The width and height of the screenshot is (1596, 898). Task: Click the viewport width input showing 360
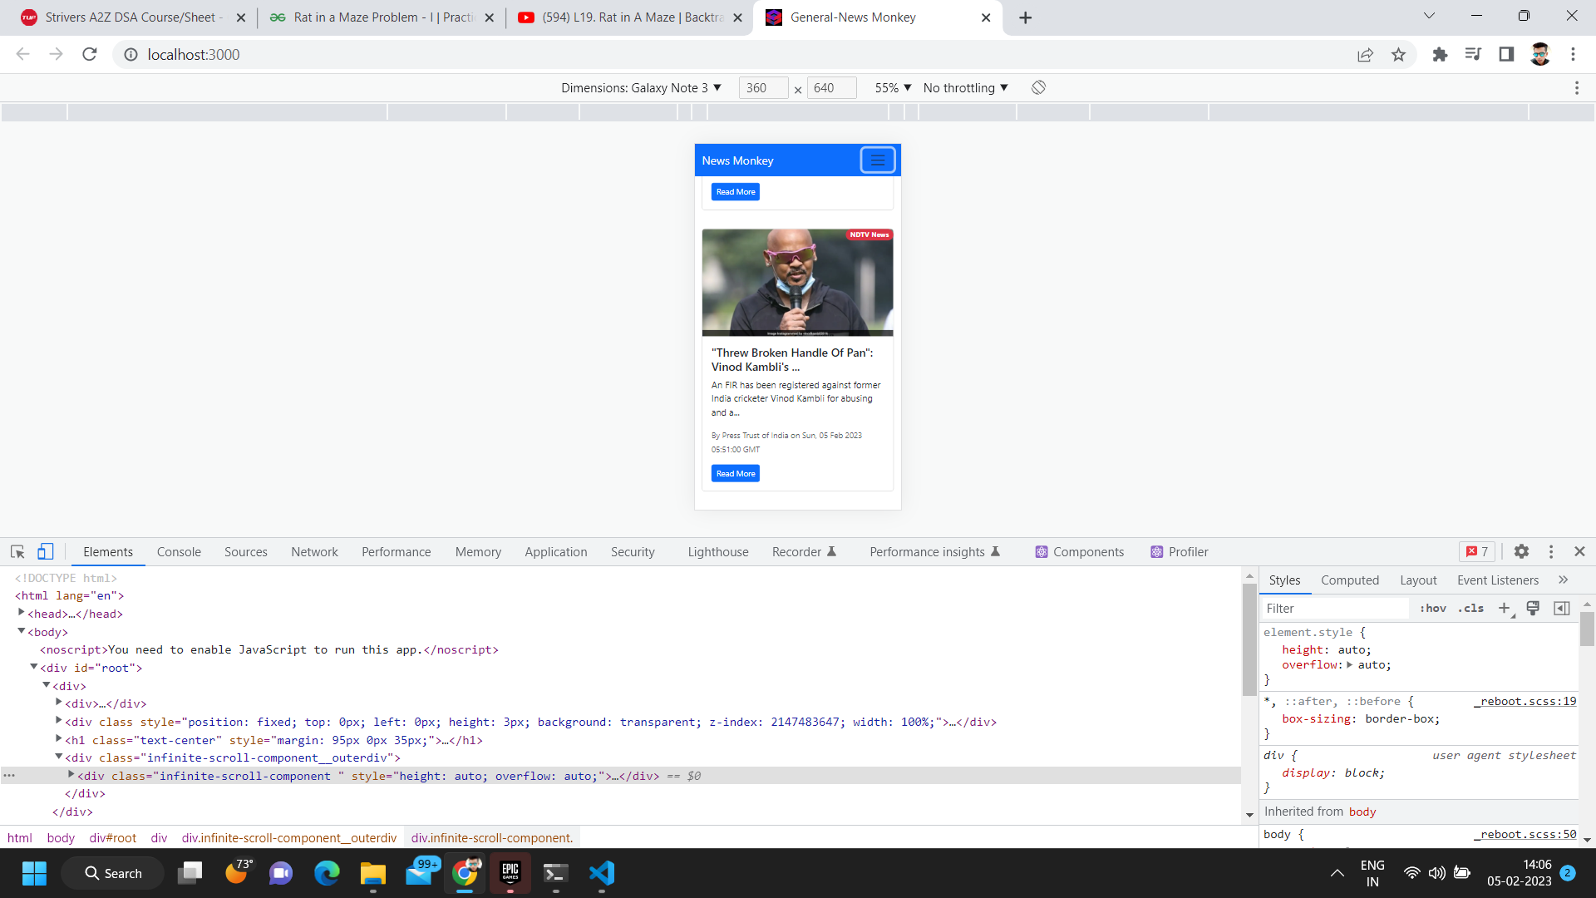coord(763,87)
